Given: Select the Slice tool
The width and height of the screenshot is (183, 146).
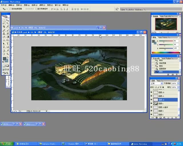Looking at the screenshot, I should coord(8,27).
